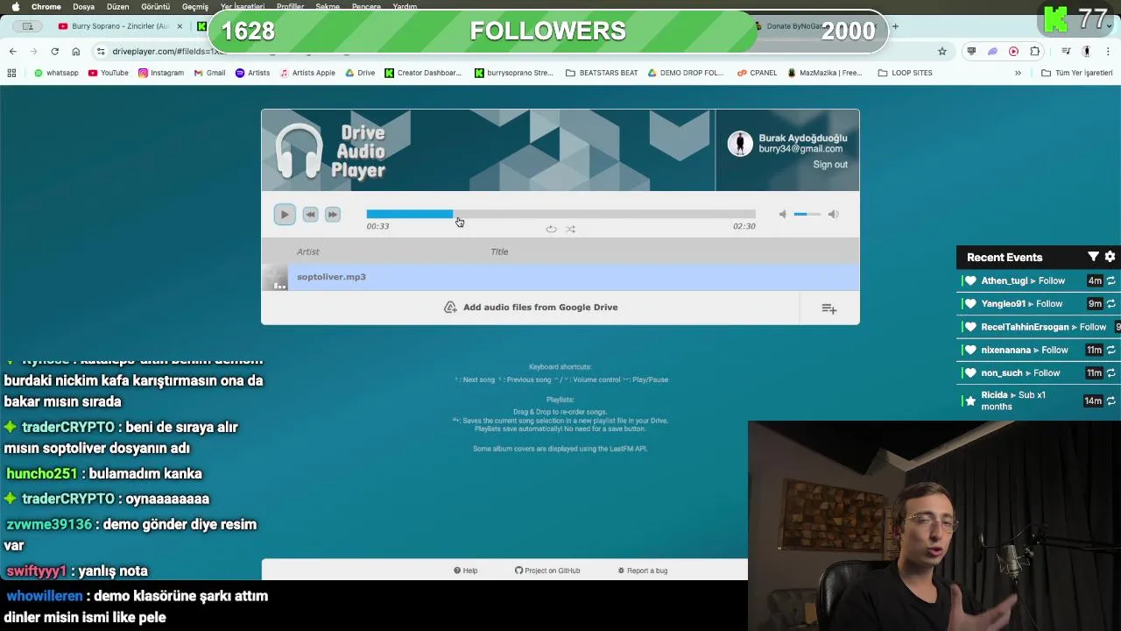The width and height of the screenshot is (1121, 631).
Task: Open the Help link in footer
Action: pos(466,571)
